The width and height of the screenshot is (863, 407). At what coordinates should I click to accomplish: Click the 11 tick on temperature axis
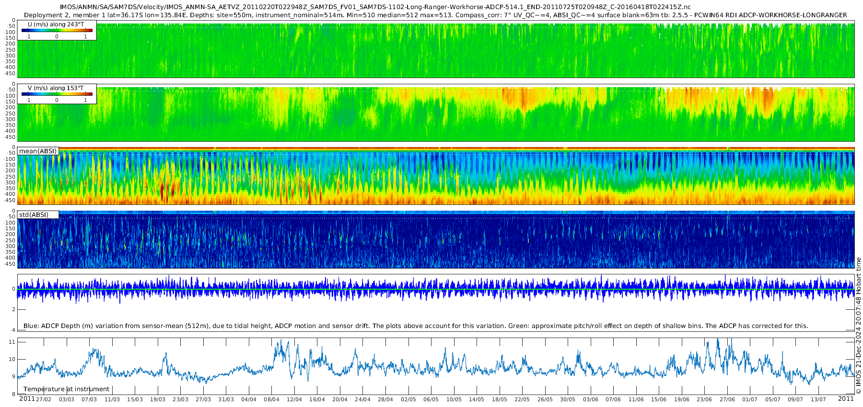coord(12,342)
